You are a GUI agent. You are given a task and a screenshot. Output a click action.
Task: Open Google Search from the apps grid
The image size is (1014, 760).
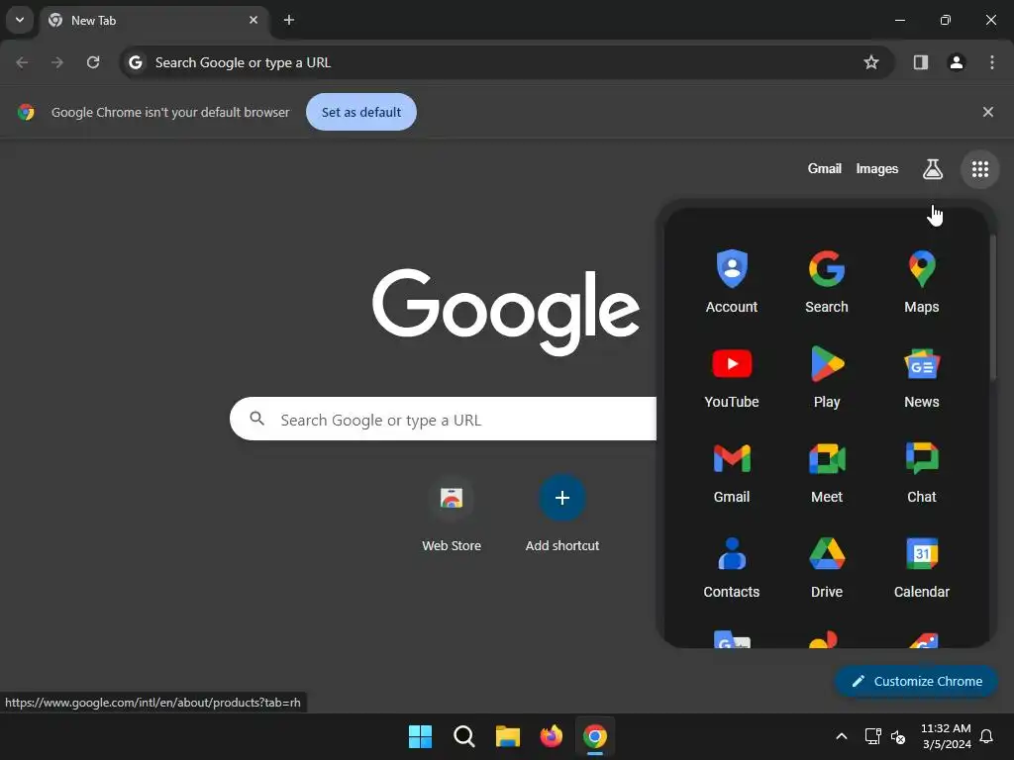[x=827, y=281]
